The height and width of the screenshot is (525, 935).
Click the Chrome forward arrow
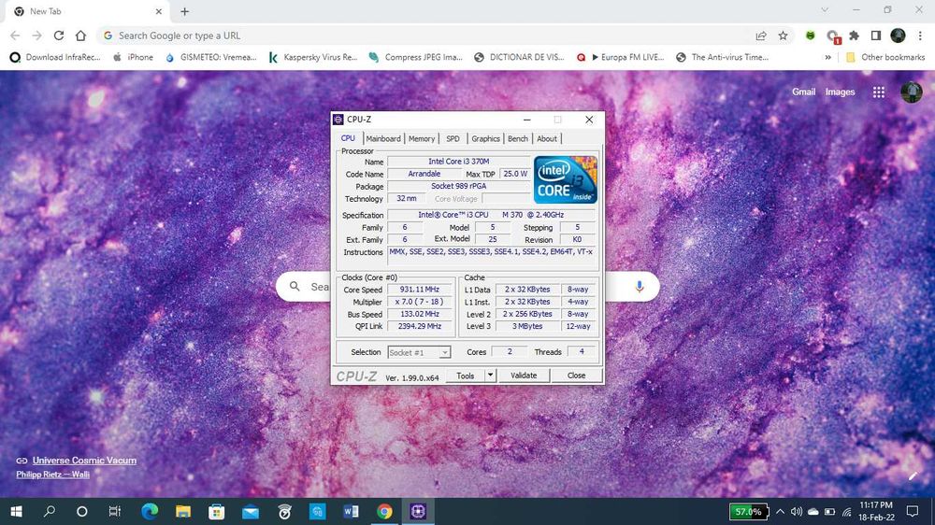pyautogui.click(x=37, y=35)
